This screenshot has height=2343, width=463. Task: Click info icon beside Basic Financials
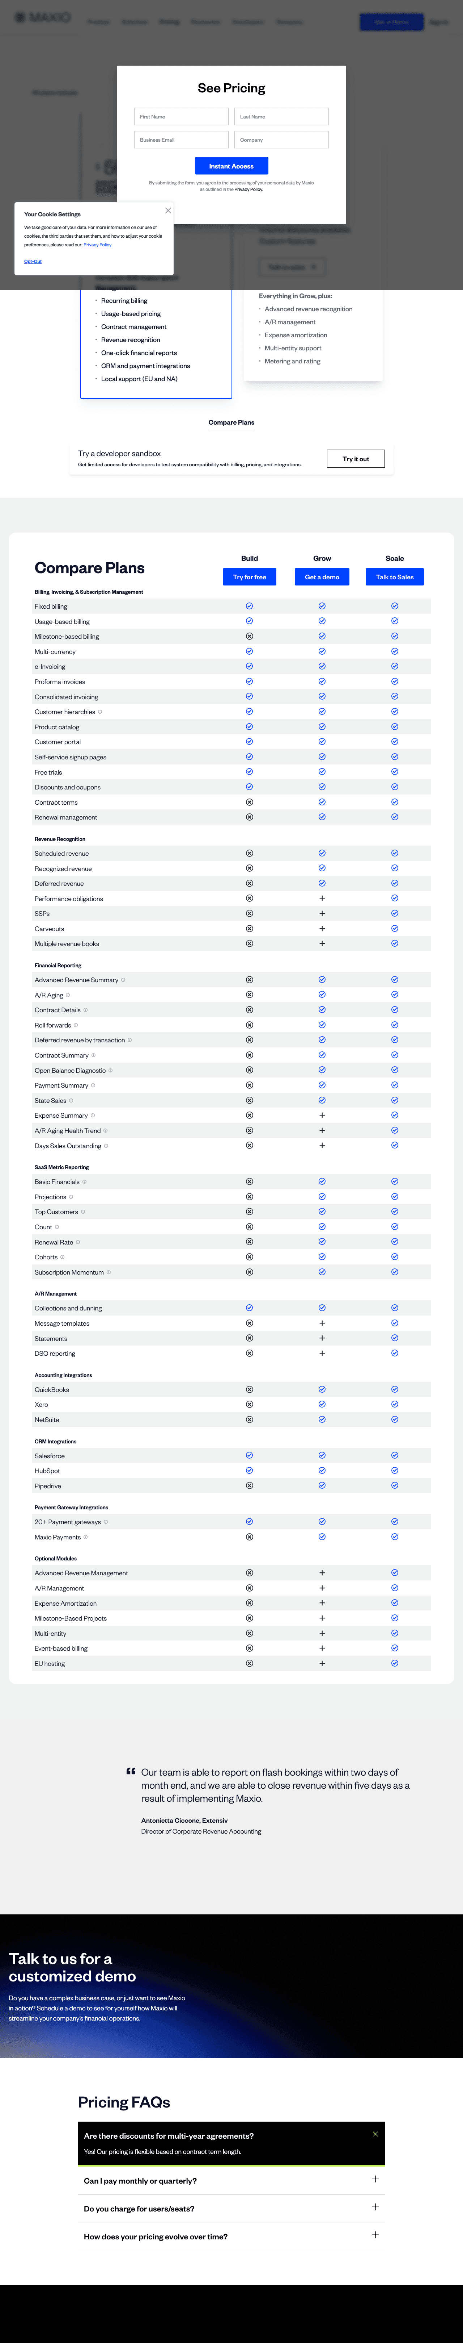click(84, 1181)
